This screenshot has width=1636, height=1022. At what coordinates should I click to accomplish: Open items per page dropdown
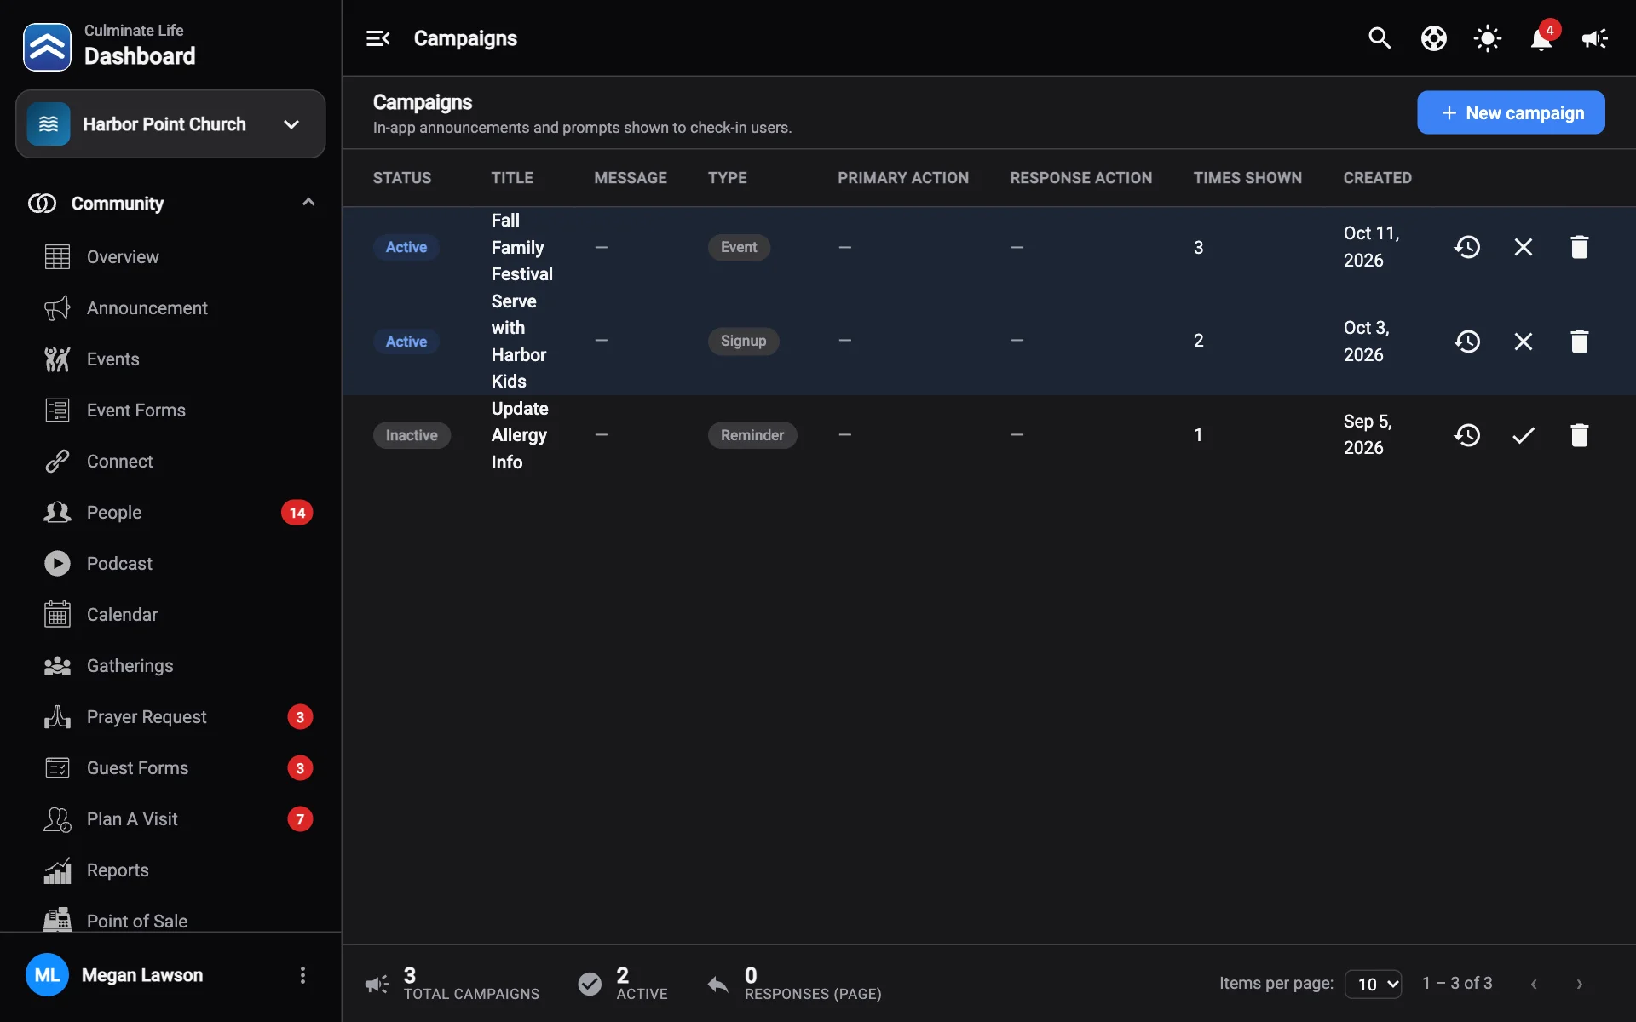tap(1374, 984)
